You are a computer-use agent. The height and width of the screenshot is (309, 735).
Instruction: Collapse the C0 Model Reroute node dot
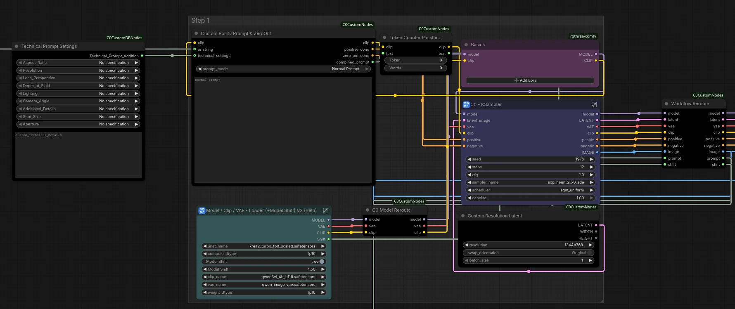click(x=367, y=210)
